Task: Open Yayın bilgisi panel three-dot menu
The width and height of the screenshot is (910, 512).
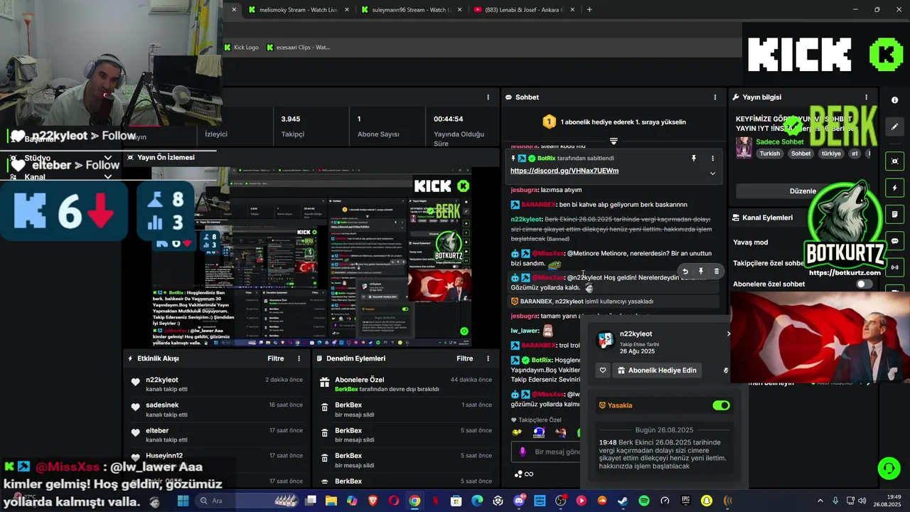Action: [x=866, y=97]
